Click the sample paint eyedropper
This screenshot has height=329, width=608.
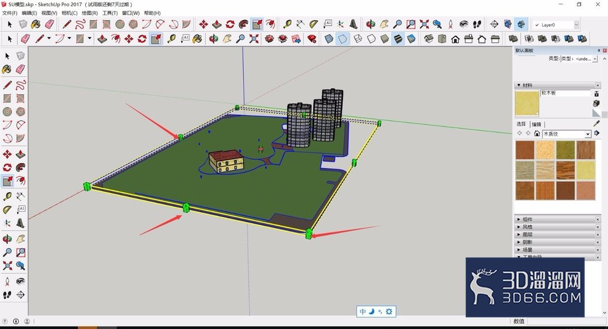point(596,123)
